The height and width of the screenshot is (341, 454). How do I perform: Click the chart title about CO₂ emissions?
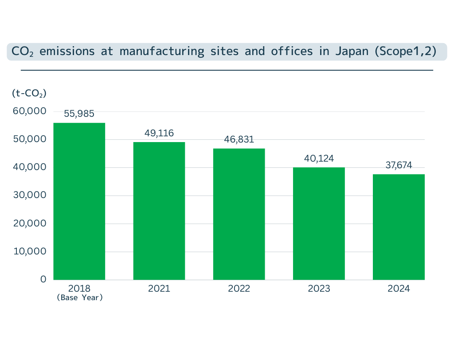(x=223, y=52)
